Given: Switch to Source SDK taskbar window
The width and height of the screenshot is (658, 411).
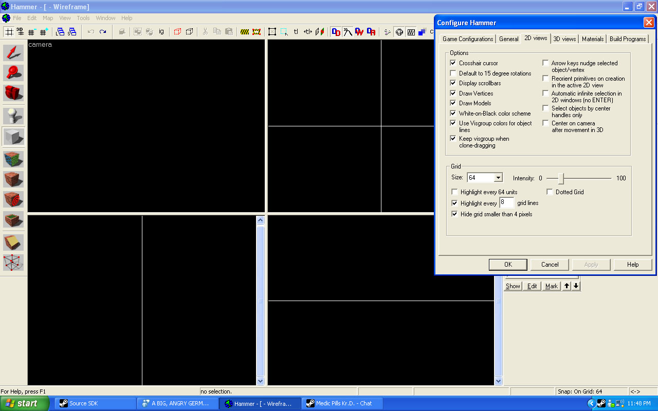Looking at the screenshot, I should [x=96, y=403].
